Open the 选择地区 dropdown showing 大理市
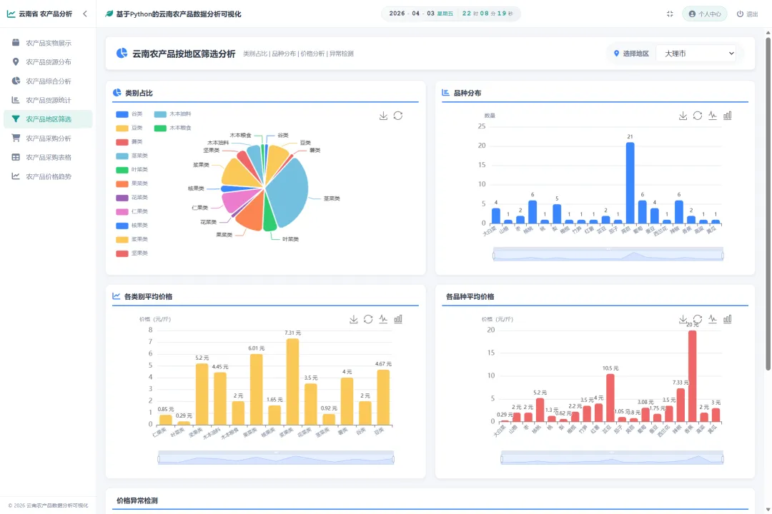The image size is (772, 514). pyautogui.click(x=696, y=53)
